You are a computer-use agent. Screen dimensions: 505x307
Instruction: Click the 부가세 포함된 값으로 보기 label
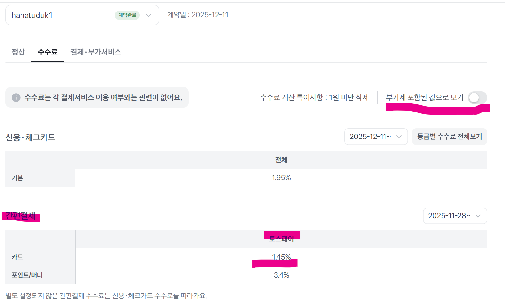[425, 97]
